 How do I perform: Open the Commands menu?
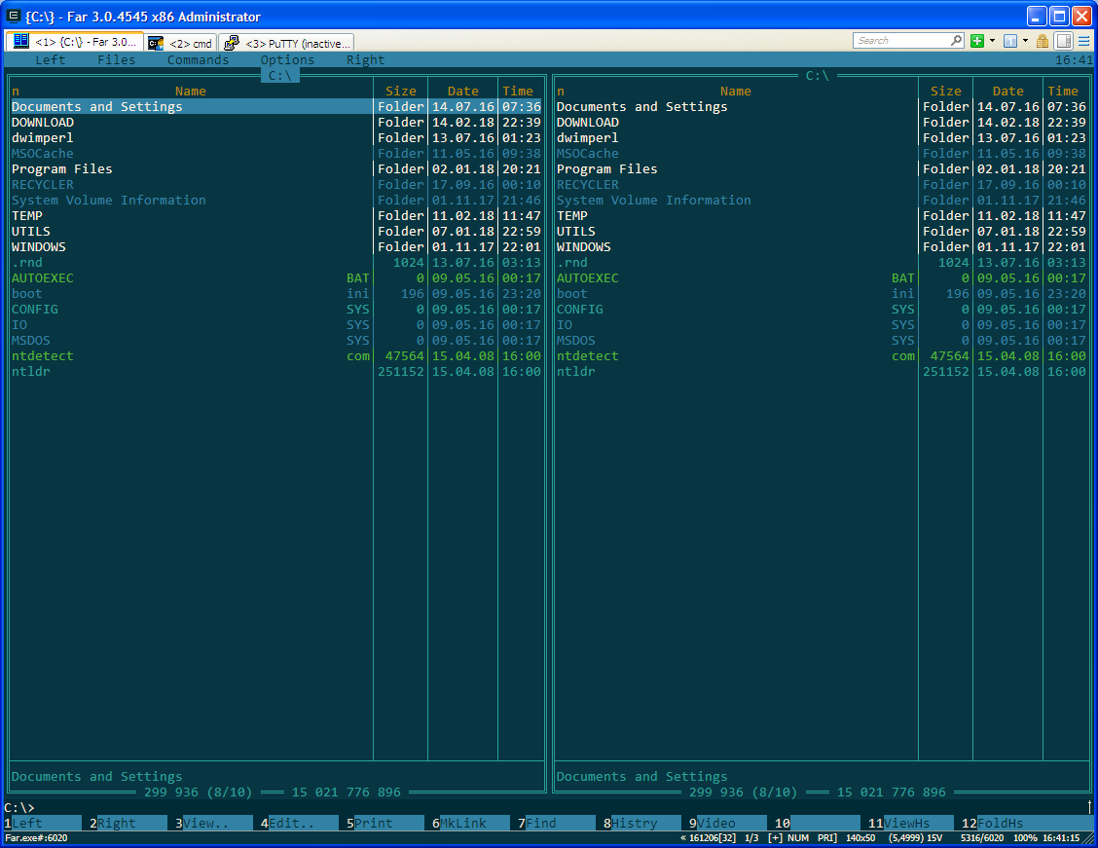coord(198,60)
